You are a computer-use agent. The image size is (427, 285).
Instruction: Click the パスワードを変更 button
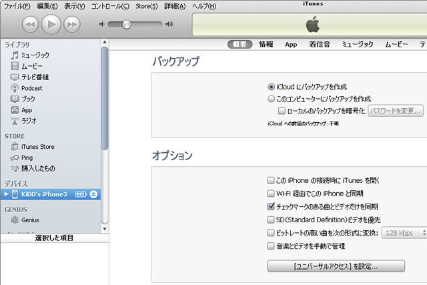[396, 111]
